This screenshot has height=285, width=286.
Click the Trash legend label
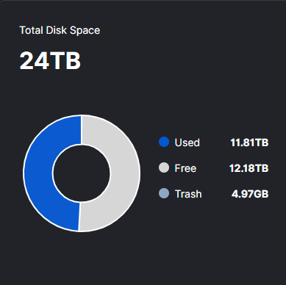coord(188,194)
